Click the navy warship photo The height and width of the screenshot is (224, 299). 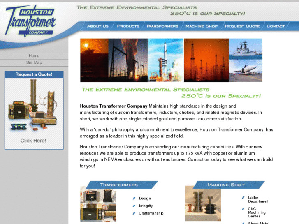click(x=246, y=49)
